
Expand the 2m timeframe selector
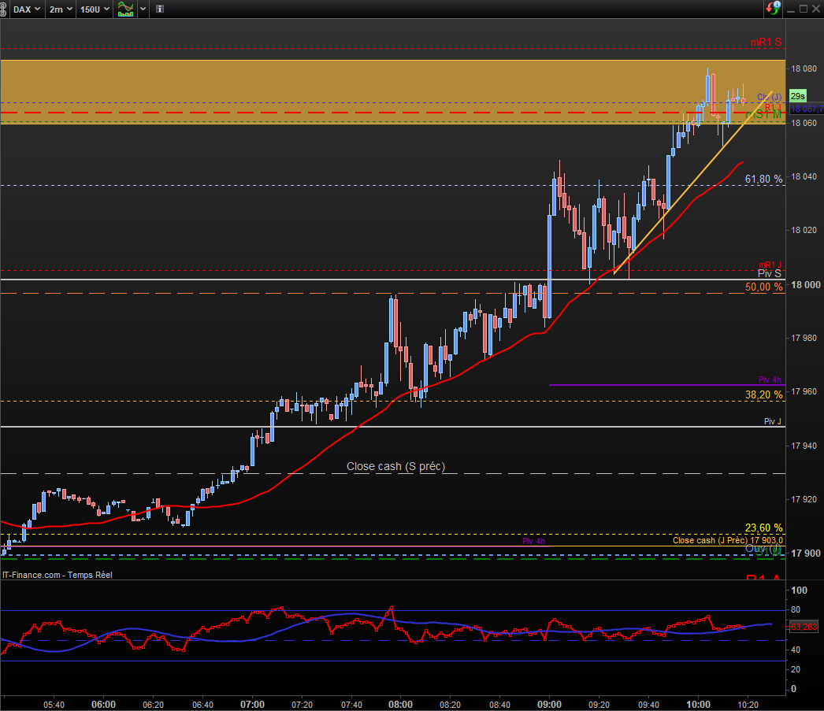61,9
